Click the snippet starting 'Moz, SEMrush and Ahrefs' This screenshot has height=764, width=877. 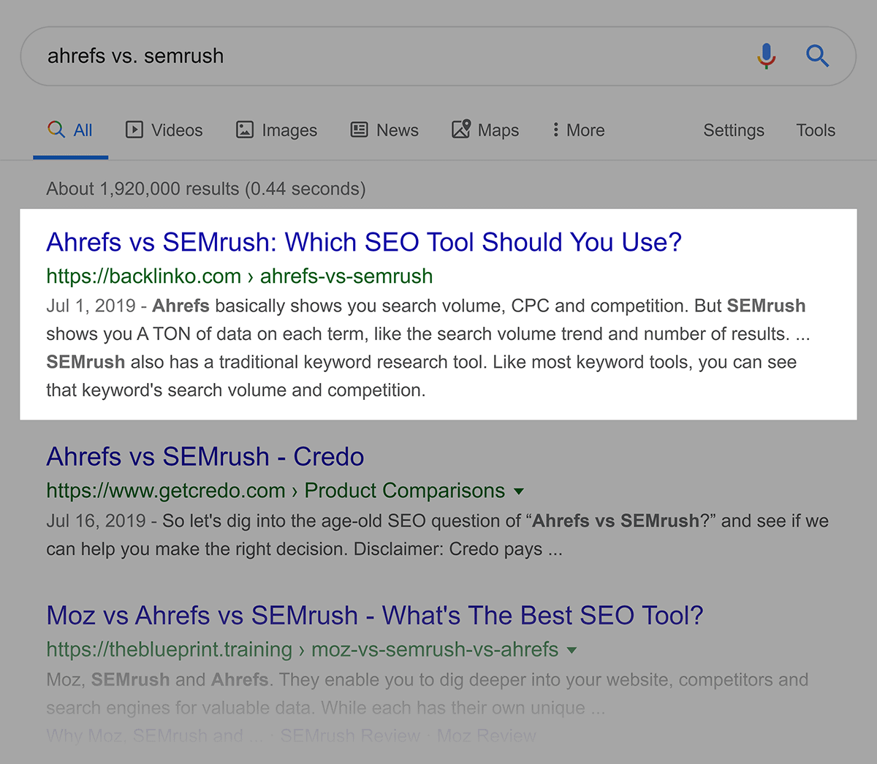coord(428,694)
